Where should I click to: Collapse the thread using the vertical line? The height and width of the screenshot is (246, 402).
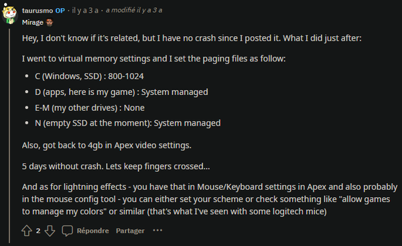click(x=9, y=136)
